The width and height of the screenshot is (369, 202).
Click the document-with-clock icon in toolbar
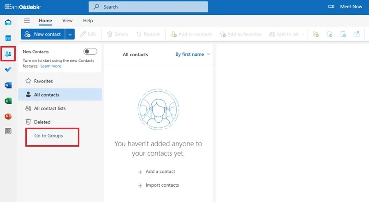click(x=343, y=35)
